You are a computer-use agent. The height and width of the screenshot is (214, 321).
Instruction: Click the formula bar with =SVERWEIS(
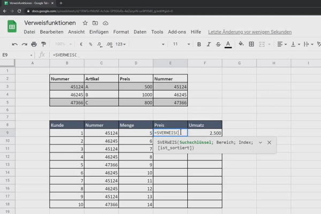[184, 55]
